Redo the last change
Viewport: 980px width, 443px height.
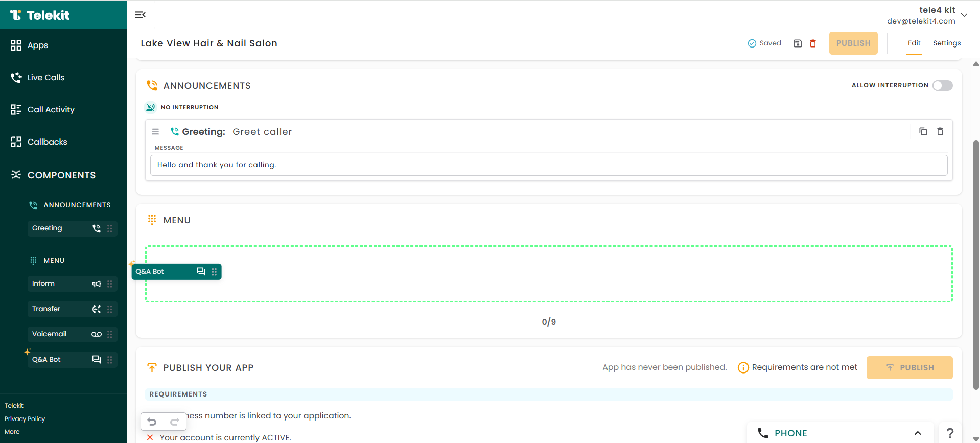point(174,422)
